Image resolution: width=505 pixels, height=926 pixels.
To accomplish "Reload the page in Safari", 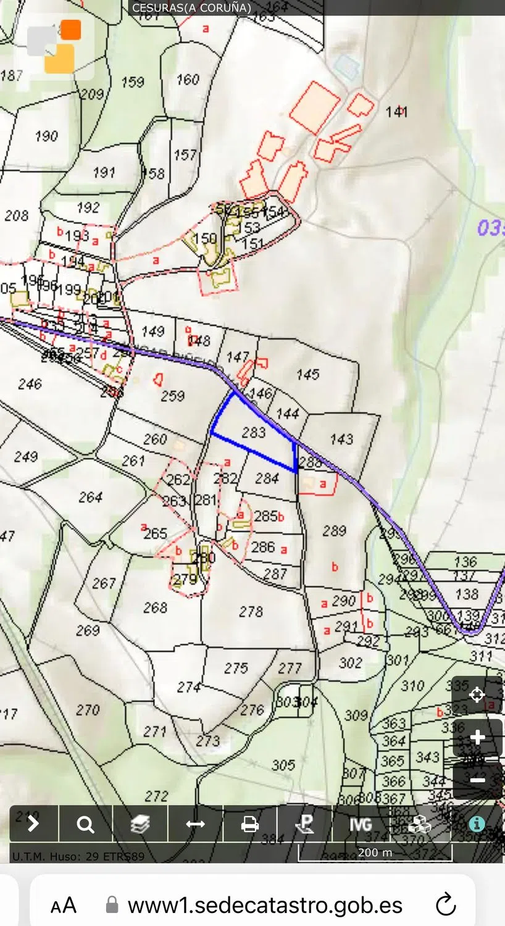I will tap(445, 906).
